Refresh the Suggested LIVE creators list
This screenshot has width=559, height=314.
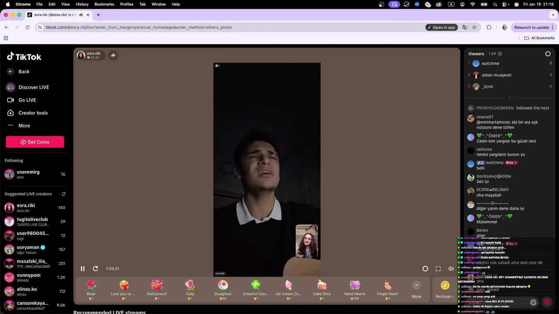coord(64,194)
